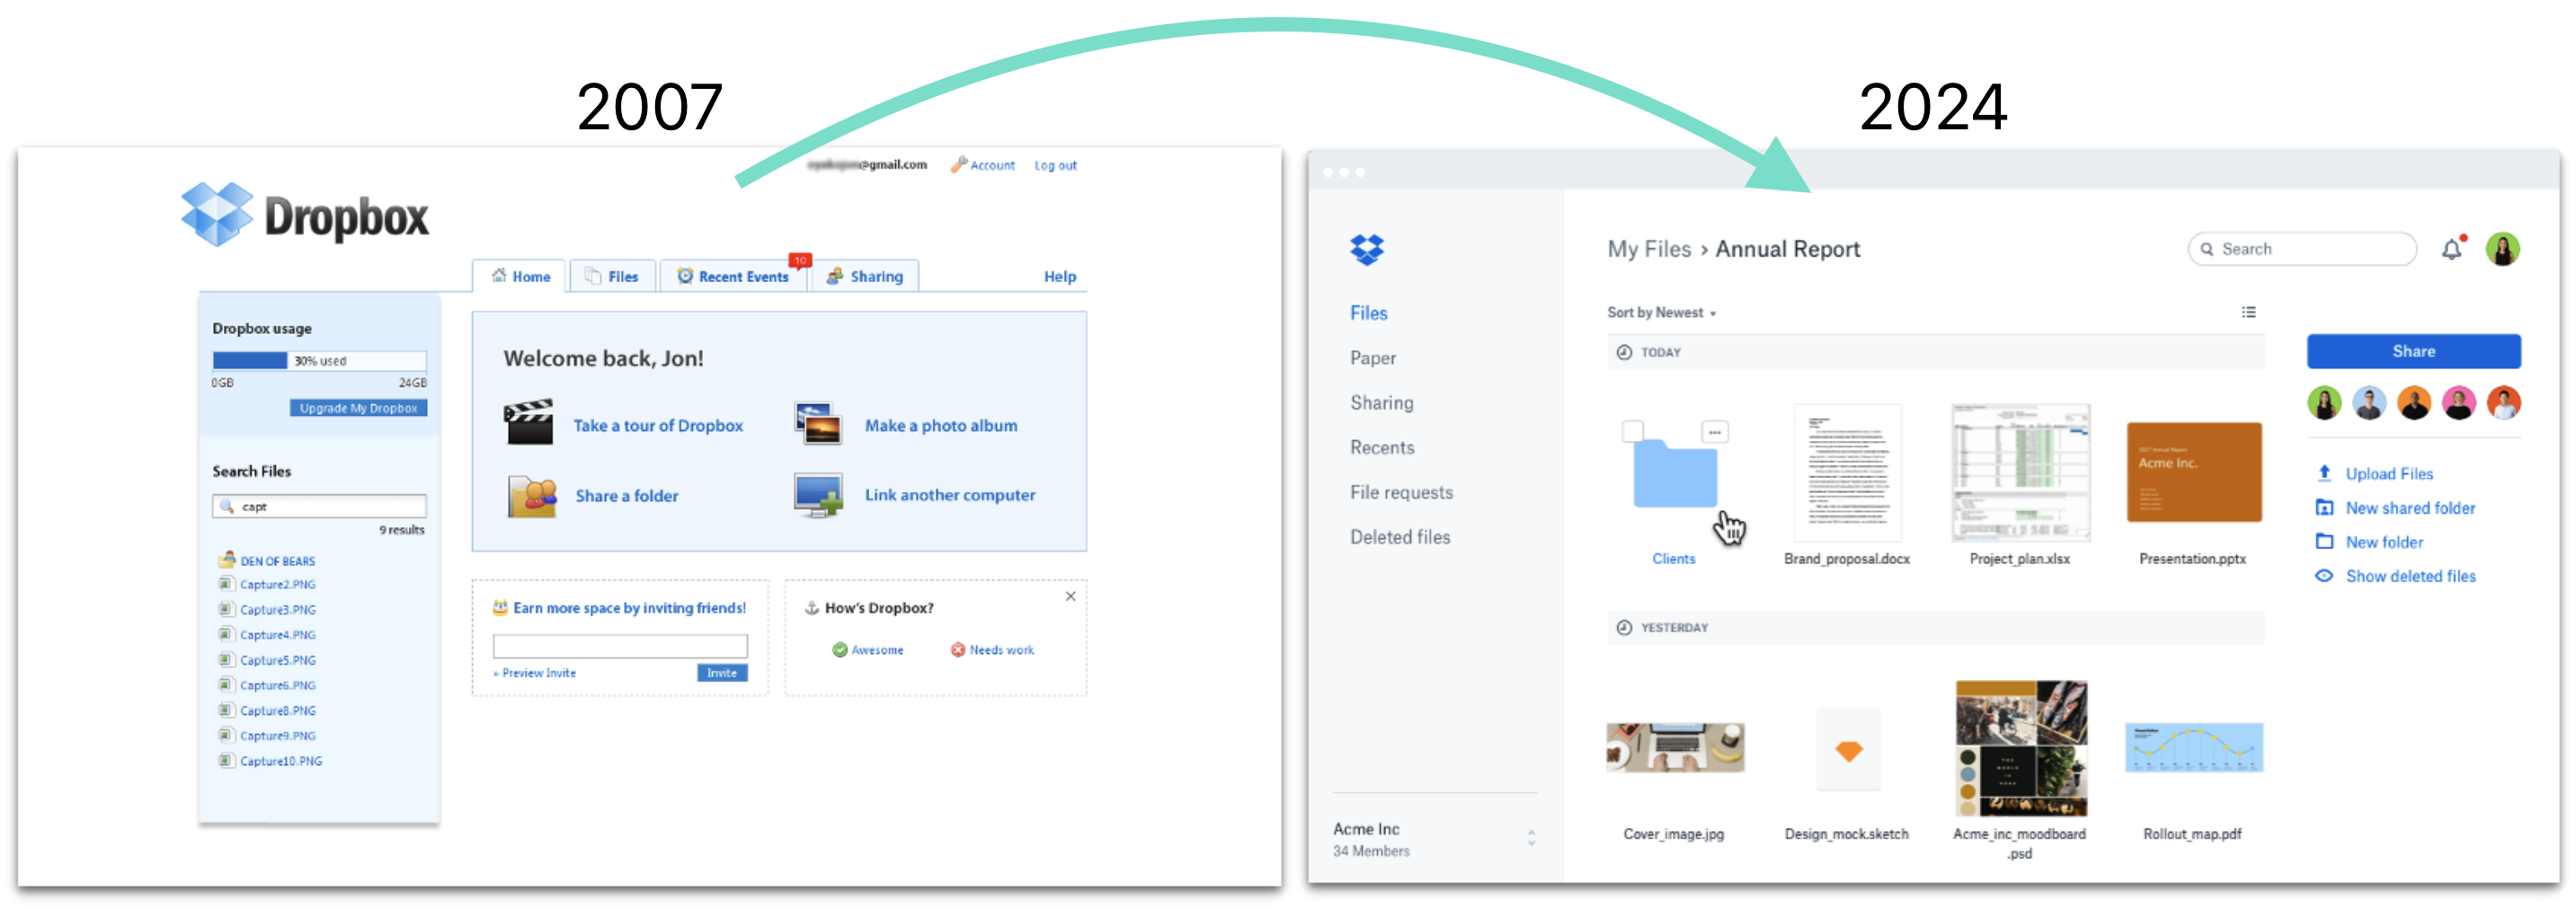Open the Files tab in 2007 window
Image resolution: width=2576 pixels, height=909 pixels.
[612, 277]
